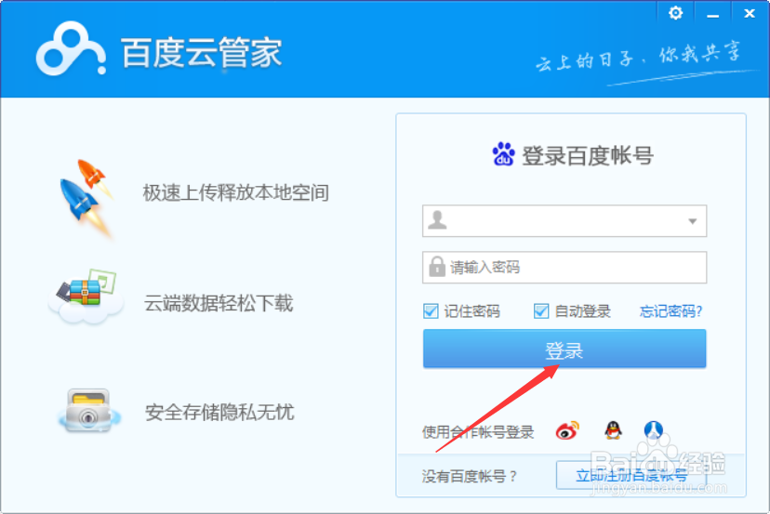The image size is (770, 514).
Task: Open settings via the gear icon
Action: 676,13
